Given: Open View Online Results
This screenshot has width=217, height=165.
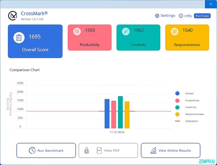Looking at the screenshot, I should [171, 150].
